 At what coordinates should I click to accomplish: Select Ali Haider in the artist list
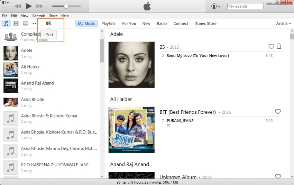pyautogui.click(x=50, y=70)
